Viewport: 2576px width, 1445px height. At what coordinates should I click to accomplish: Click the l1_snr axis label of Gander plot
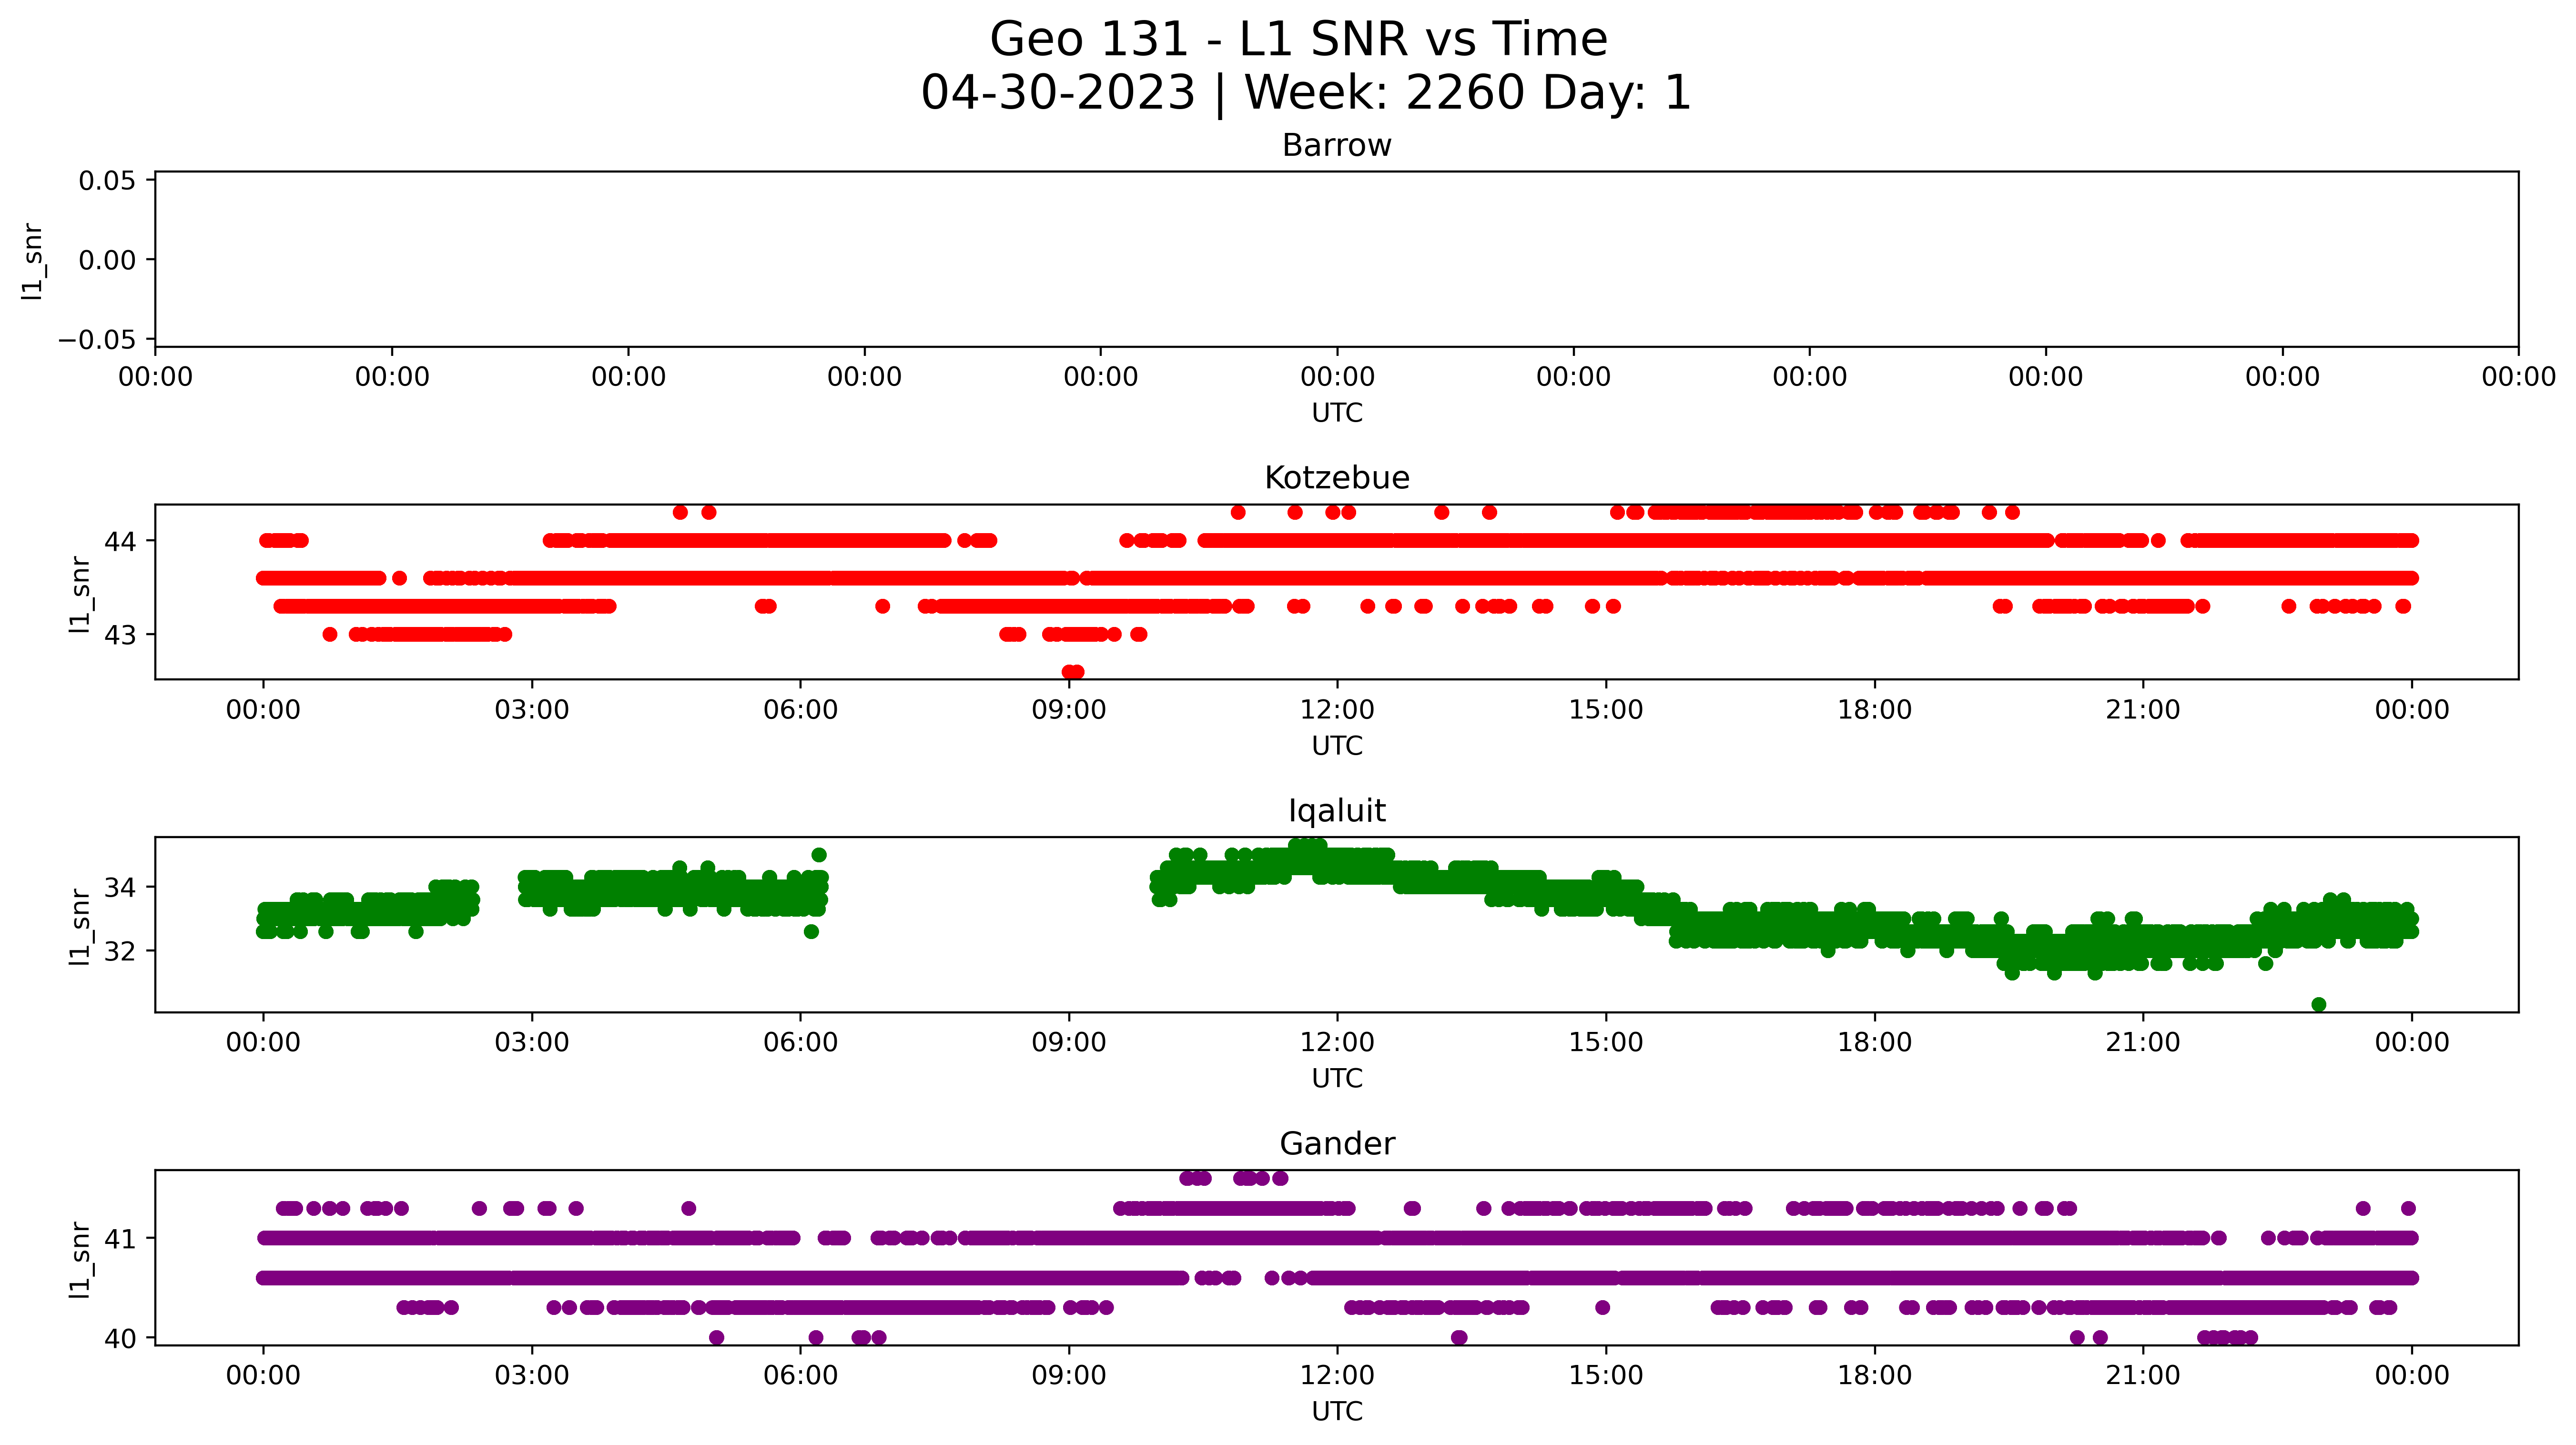(x=79, y=1260)
